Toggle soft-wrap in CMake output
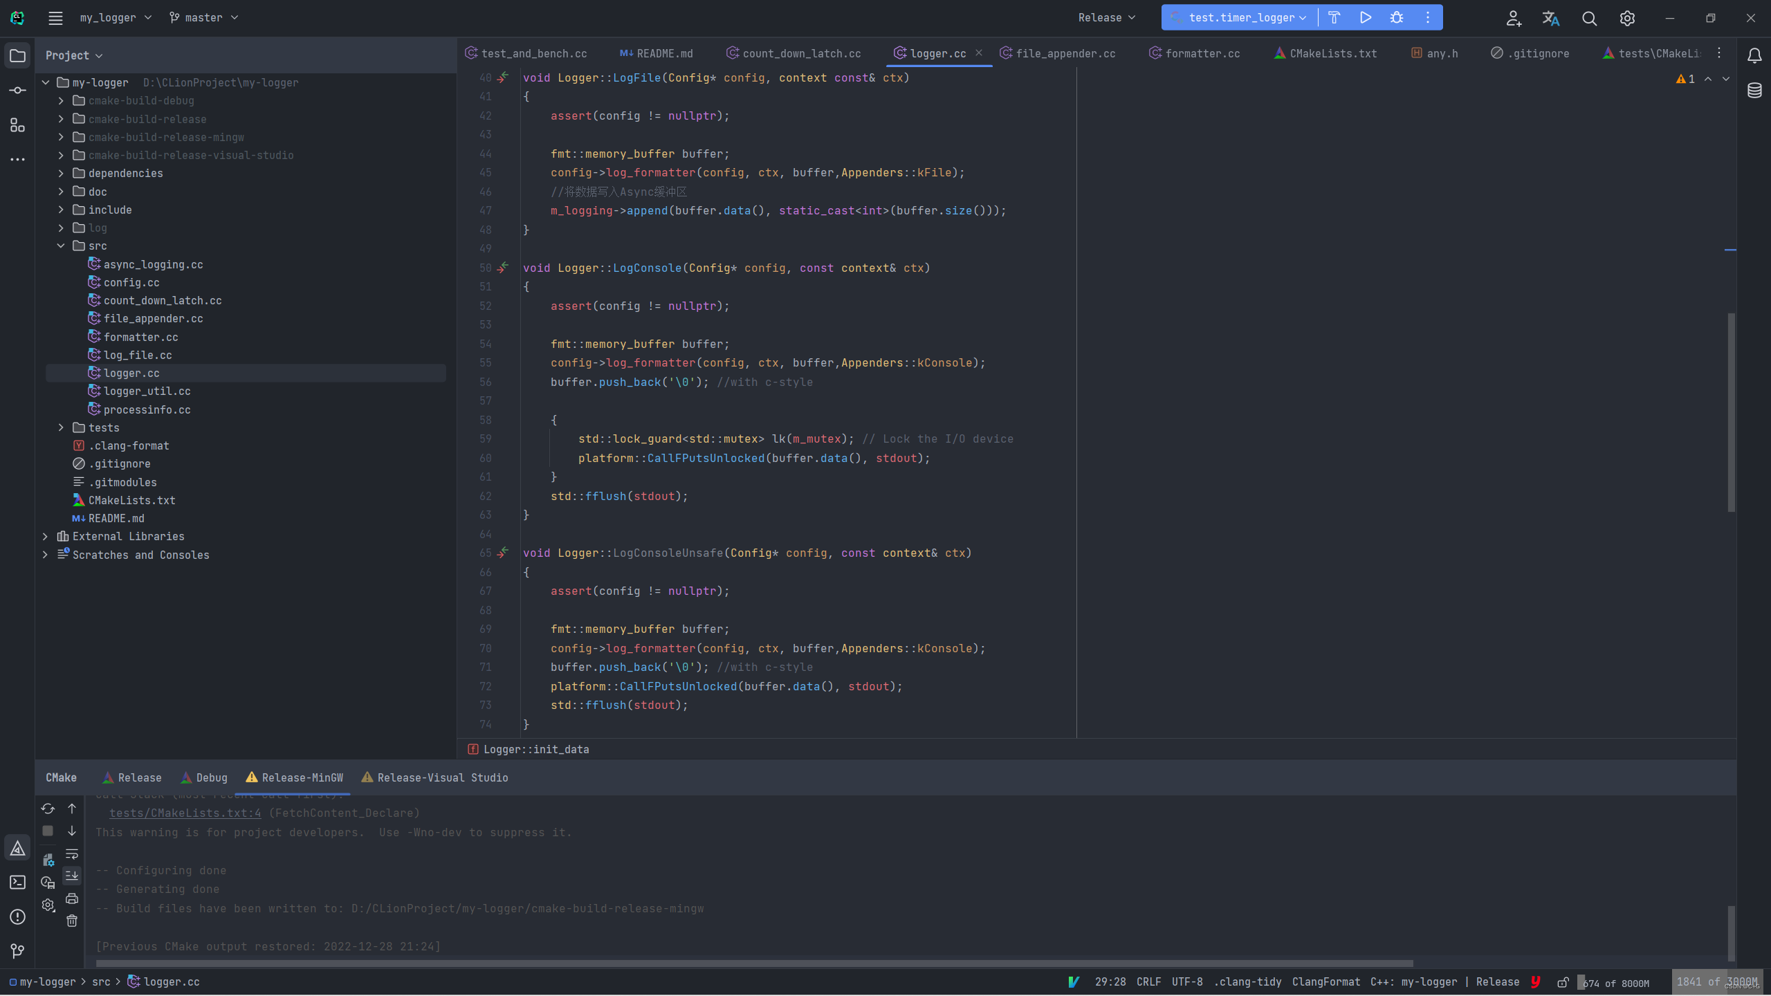The width and height of the screenshot is (1771, 996). [x=72, y=854]
